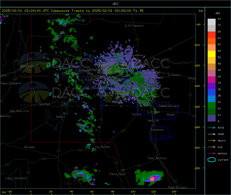This screenshot has width=231, height=195.
Task: Click the Paso_Barroso map label
Action: [x=157, y=158]
